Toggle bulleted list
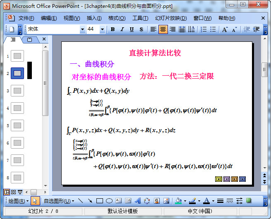 coord(213,29)
